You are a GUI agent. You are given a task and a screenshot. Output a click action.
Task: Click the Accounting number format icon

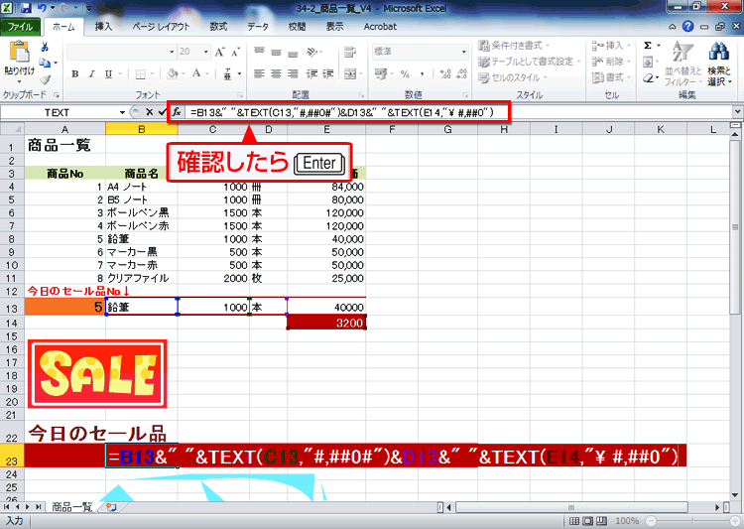click(x=381, y=73)
